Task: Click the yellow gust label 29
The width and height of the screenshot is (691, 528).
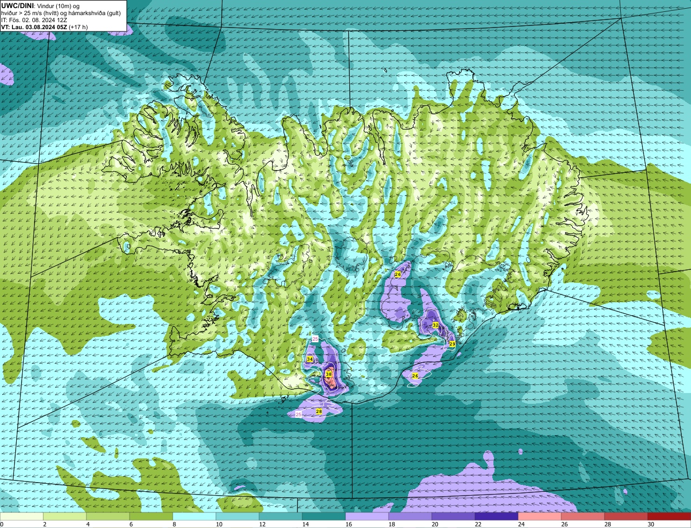Action: [452, 344]
